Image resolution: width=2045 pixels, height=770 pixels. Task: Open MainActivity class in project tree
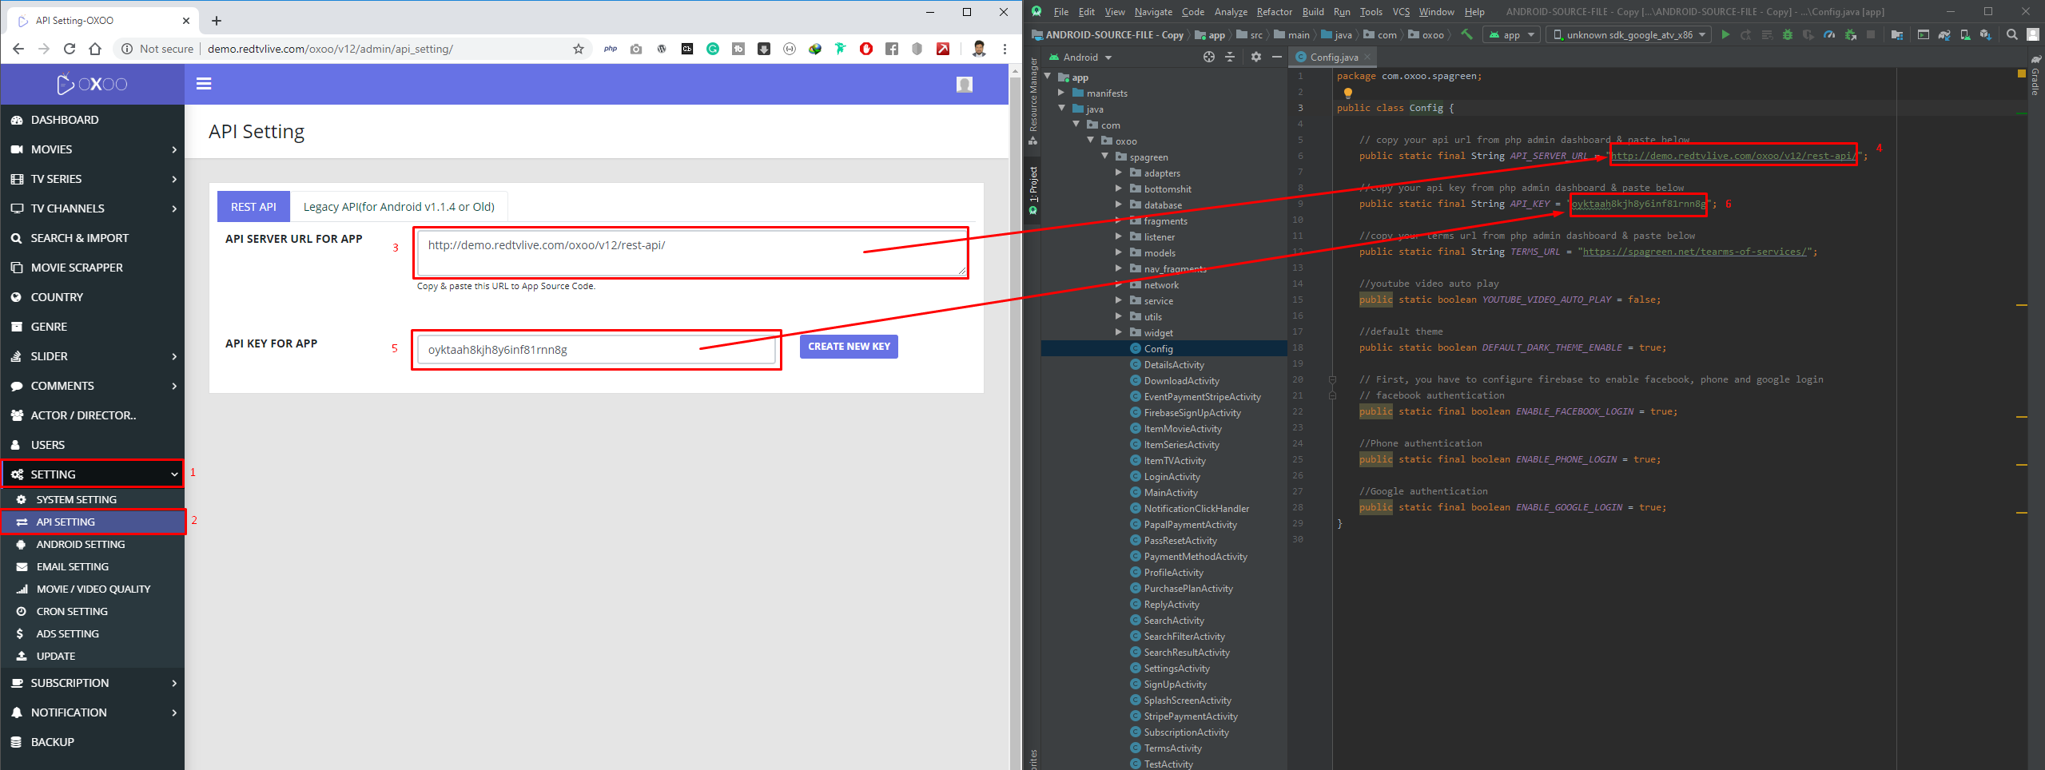coord(1170,492)
